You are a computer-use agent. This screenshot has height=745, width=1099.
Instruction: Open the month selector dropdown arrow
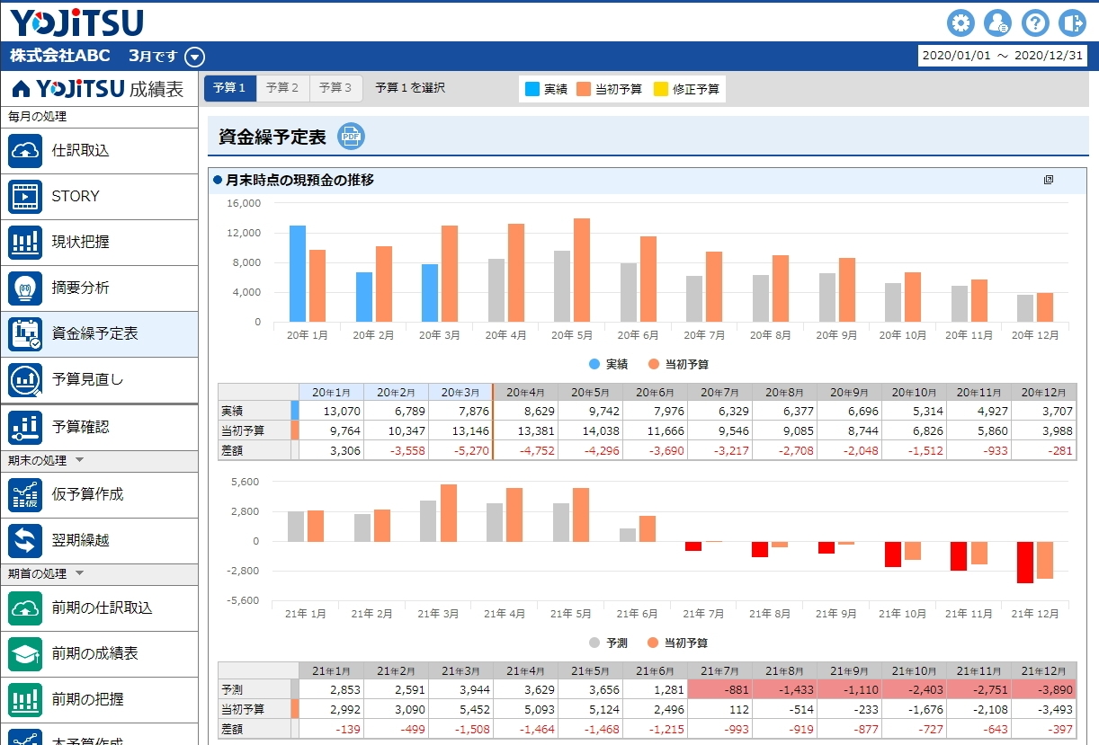(195, 58)
